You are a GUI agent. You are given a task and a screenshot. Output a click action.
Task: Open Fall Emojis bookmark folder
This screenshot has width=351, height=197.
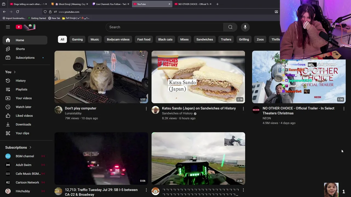tap(76, 18)
